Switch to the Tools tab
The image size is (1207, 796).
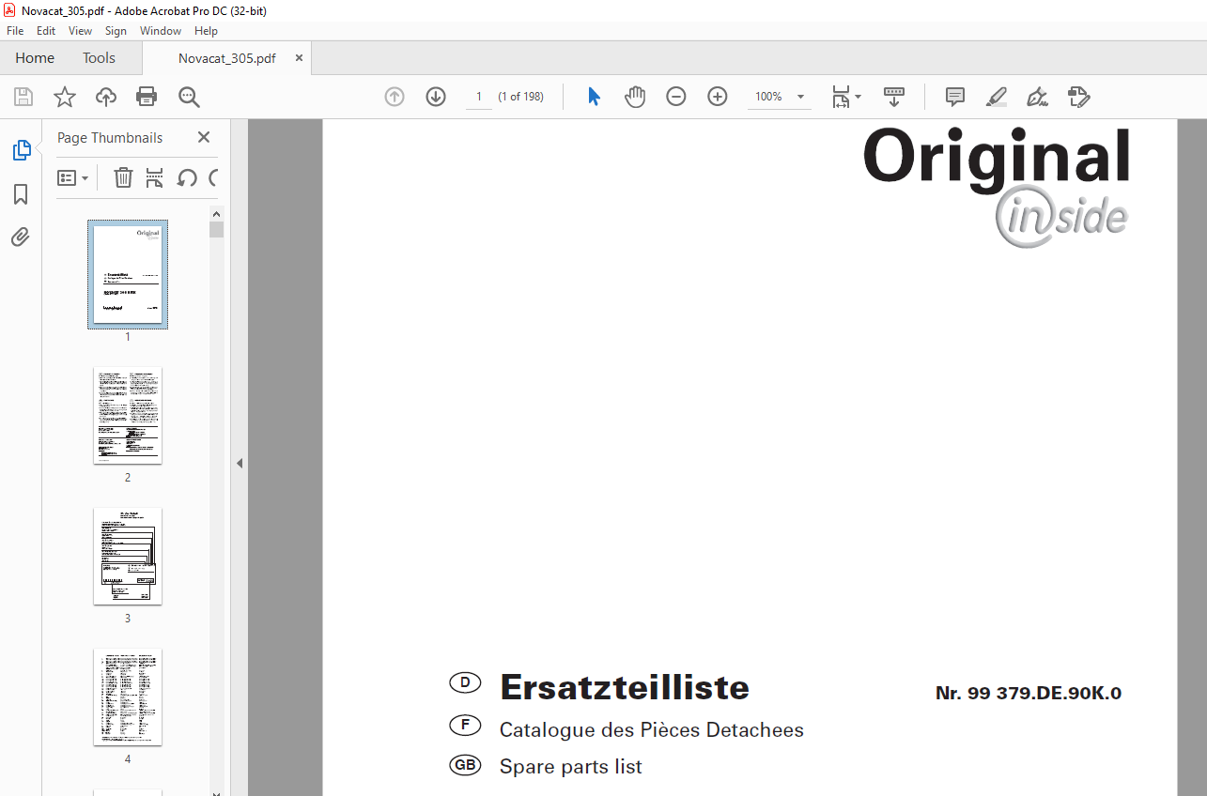pos(99,58)
